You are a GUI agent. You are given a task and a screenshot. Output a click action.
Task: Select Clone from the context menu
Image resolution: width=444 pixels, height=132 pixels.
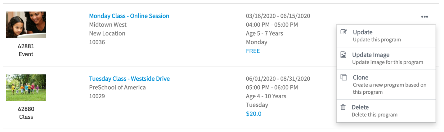[360, 78]
